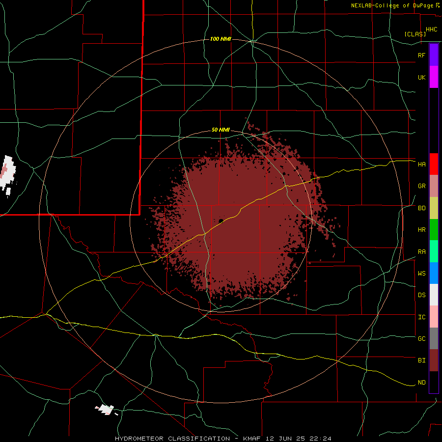Click the magenta UK color swatch
Image resolution: width=442 pixels, height=442 pixels.
pyautogui.click(x=434, y=77)
